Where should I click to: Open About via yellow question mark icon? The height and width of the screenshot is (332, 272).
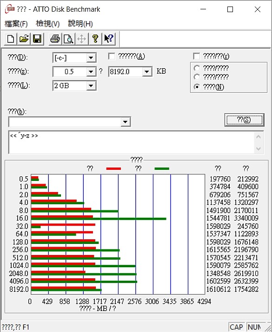[95, 39]
